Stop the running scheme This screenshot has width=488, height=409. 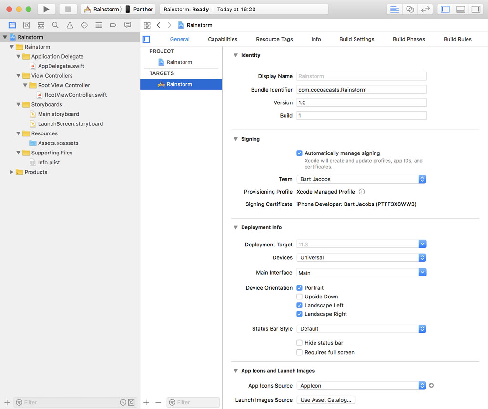tap(67, 9)
